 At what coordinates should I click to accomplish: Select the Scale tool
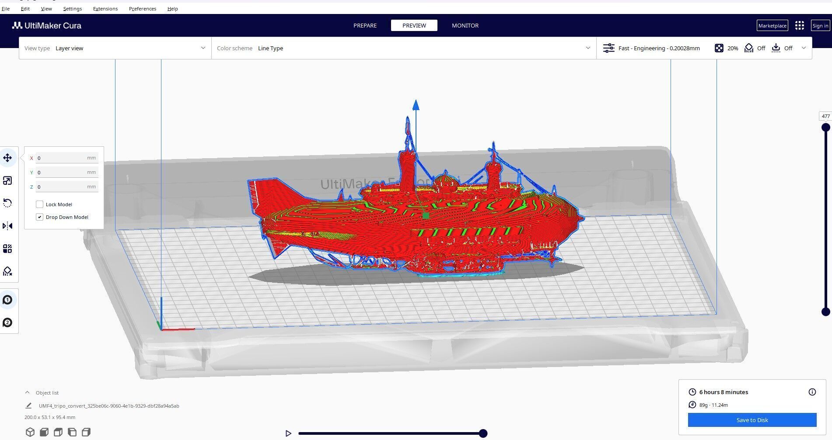point(7,180)
